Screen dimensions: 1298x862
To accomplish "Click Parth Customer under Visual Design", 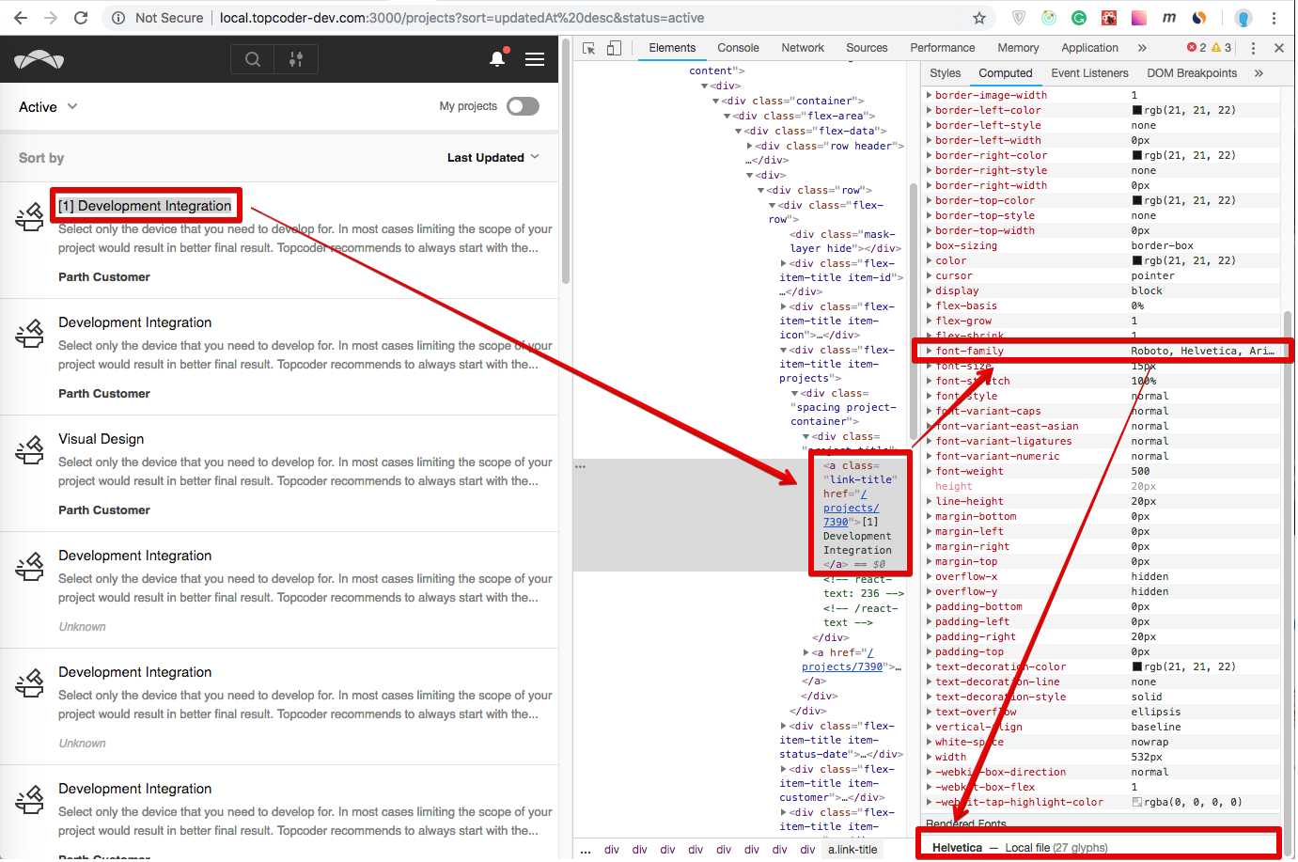I will (104, 510).
